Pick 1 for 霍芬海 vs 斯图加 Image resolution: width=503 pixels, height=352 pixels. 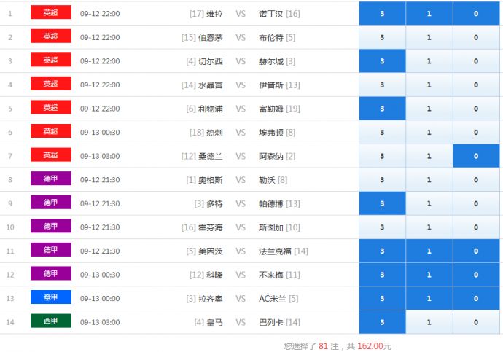pos(429,227)
